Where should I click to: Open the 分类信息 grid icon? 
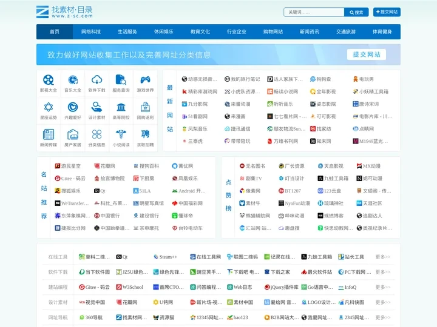(97, 134)
